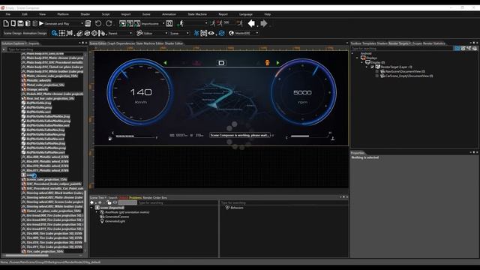
Task: Open the Importscene dropdown
Action: coord(163,23)
